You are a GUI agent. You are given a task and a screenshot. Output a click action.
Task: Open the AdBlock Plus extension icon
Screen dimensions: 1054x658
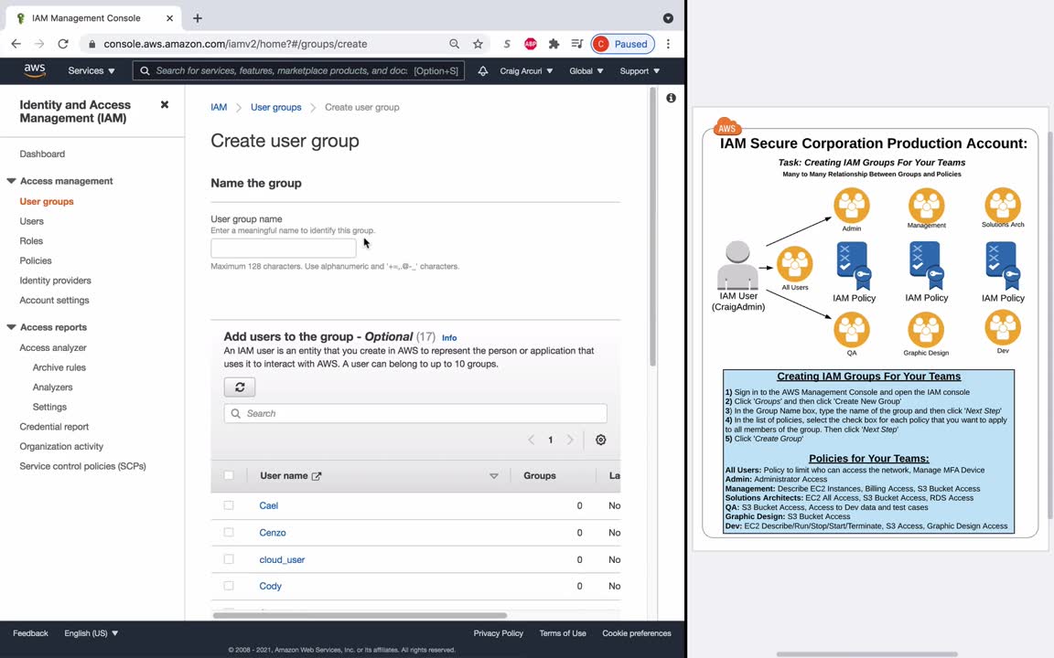pyautogui.click(x=531, y=44)
